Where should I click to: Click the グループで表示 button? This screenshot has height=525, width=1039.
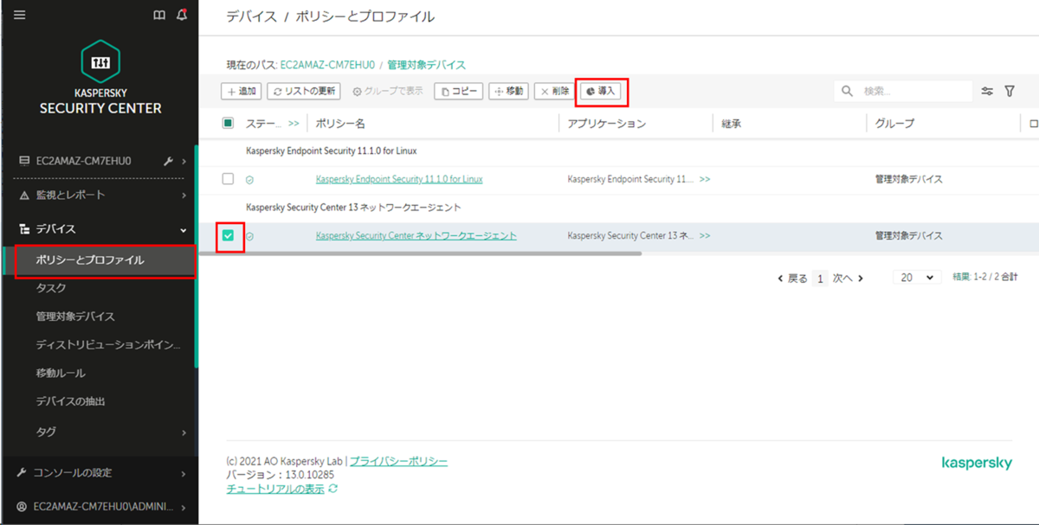coord(388,91)
